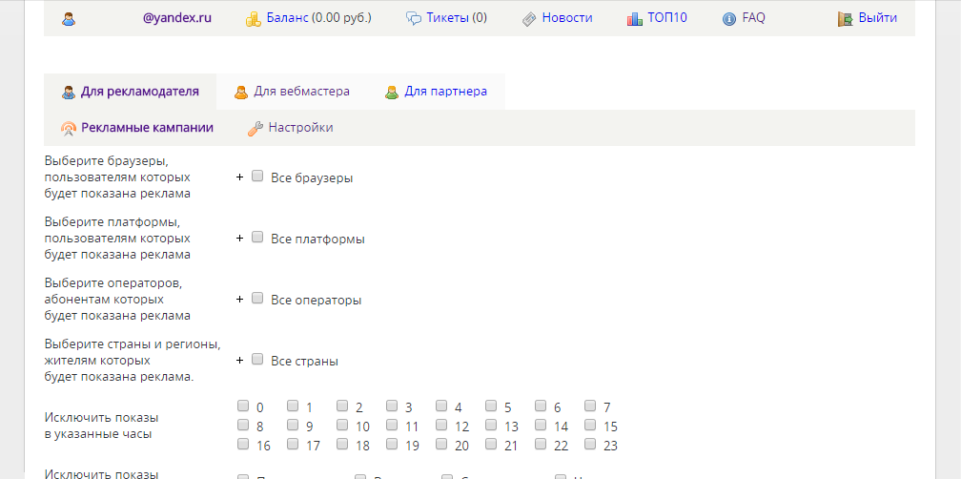Tick the hour 14 exclusion checkbox
The image size is (961, 479).
(542, 425)
